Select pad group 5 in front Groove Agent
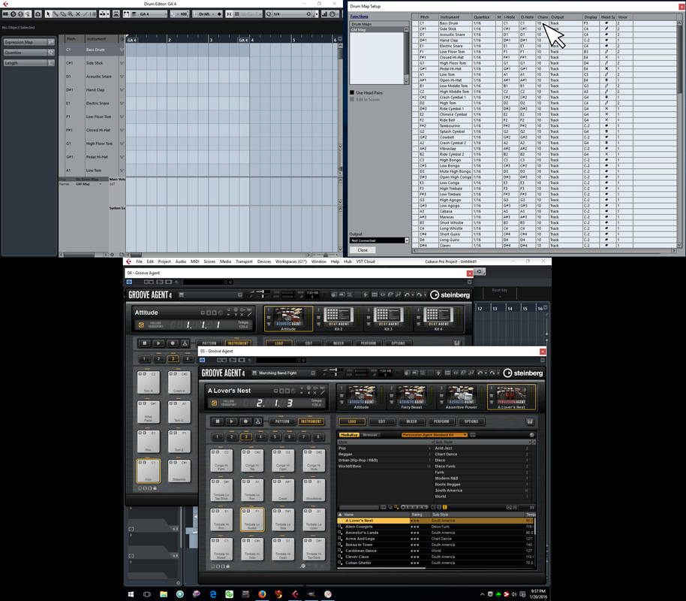Screen dimensions: 686x601 [x=275, y=436]
